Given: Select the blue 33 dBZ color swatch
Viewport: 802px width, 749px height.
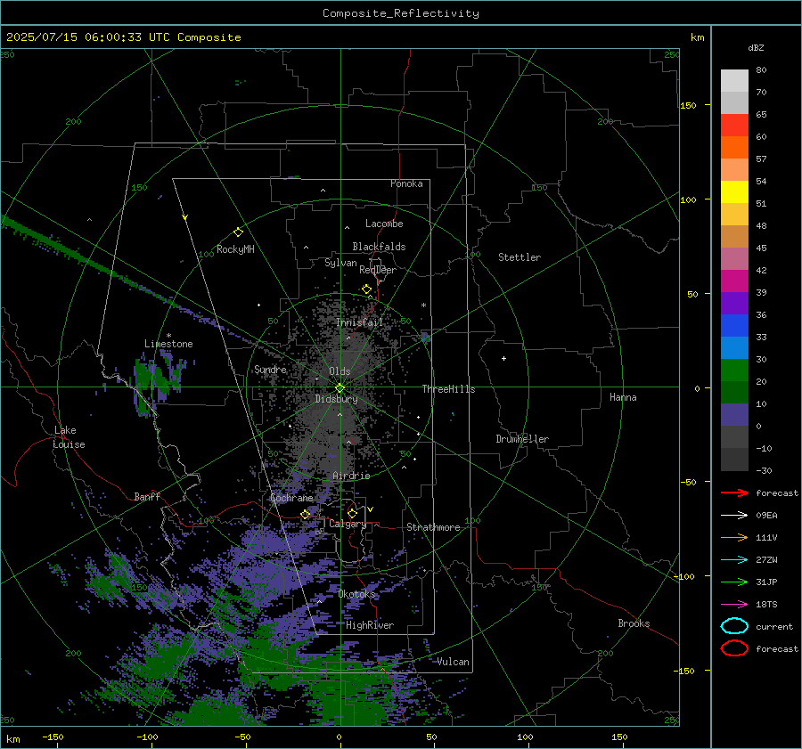Looking at the screenshot, I should (x=734, y=326).
